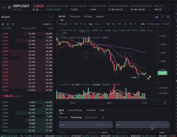Collapse the MA indicator legend row

tap(60, 38)
